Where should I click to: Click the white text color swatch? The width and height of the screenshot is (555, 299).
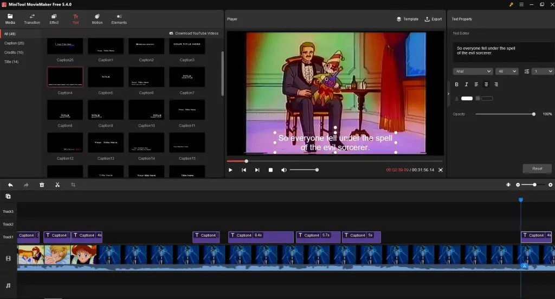(x=467, y=99)
